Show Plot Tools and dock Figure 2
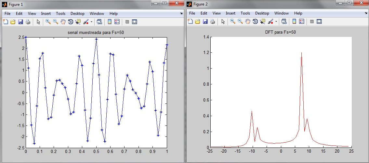Image resolution: width=369 pixels, height=163 pixels. (319, 22)
